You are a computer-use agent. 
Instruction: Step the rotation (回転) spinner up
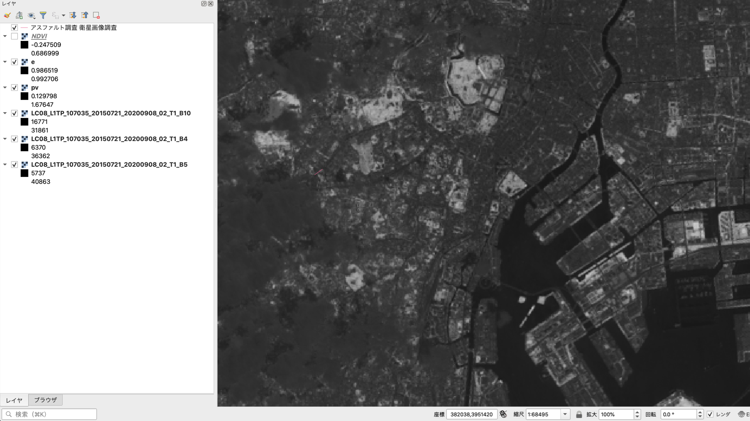(x=700, y=412)
